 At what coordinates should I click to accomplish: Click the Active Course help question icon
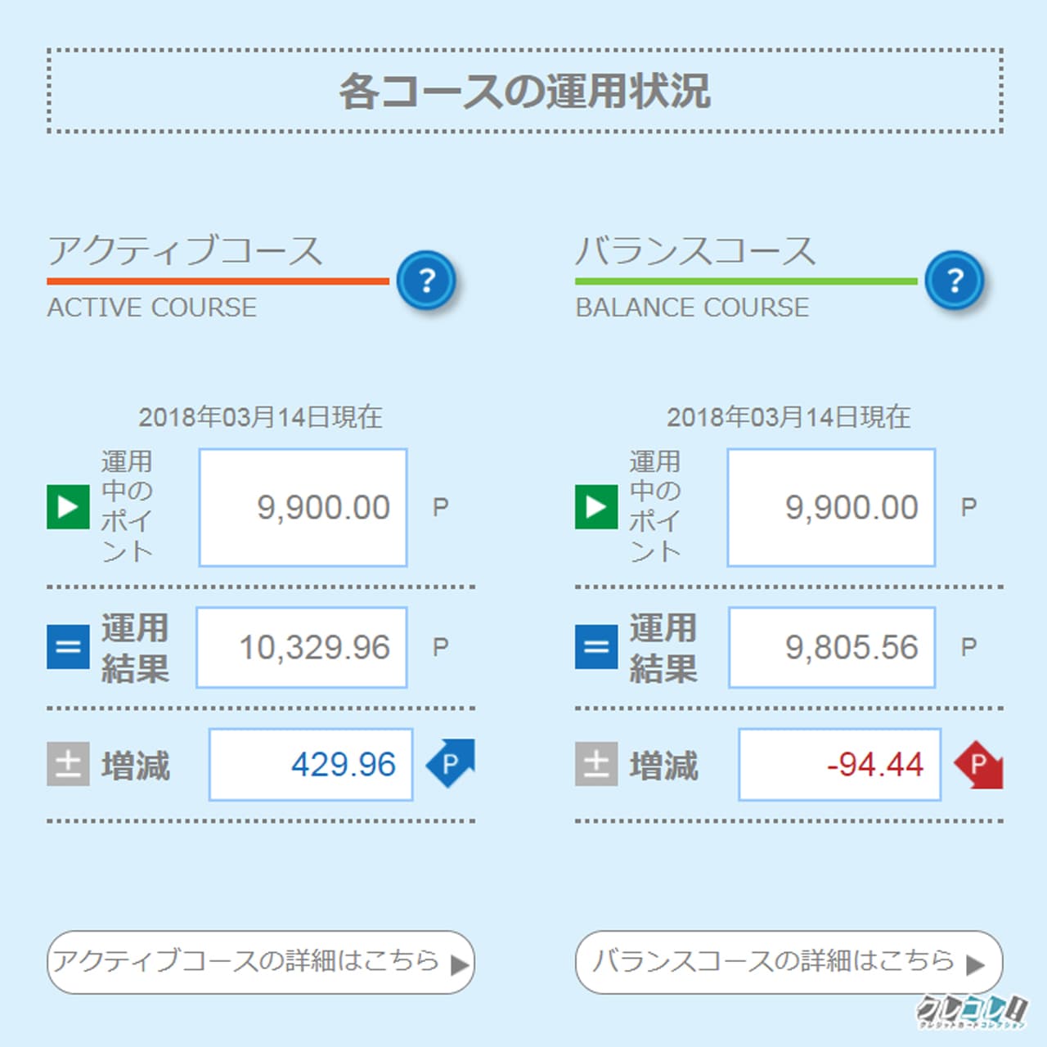(425, 281)
